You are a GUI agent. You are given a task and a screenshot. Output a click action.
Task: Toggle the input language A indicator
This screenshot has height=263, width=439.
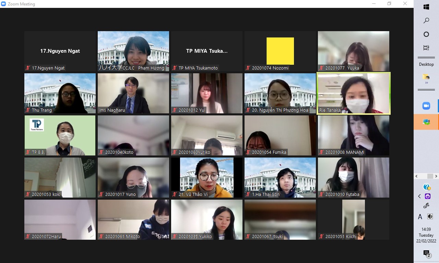click(420, 217)
